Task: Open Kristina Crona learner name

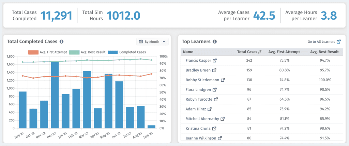Action: [x=198, y=128]
